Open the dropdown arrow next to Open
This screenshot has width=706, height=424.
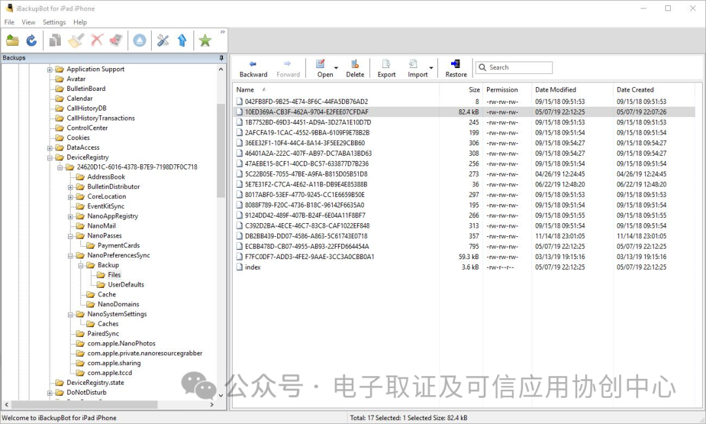336,69
